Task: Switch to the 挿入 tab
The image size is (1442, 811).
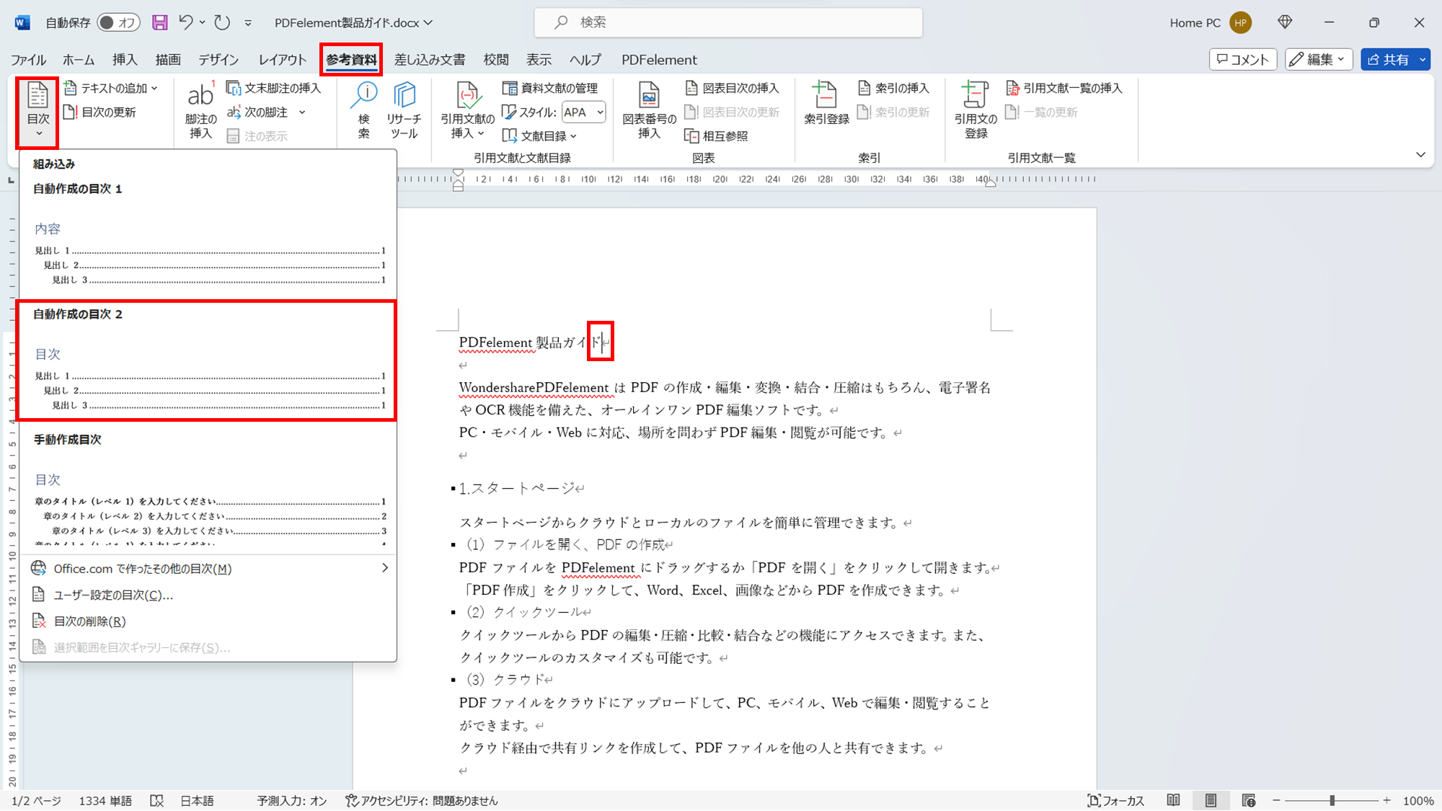Action: (x=125, y=60)
